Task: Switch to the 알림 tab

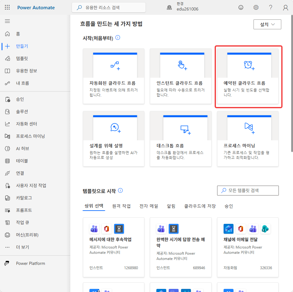Action: coord(171,206)
